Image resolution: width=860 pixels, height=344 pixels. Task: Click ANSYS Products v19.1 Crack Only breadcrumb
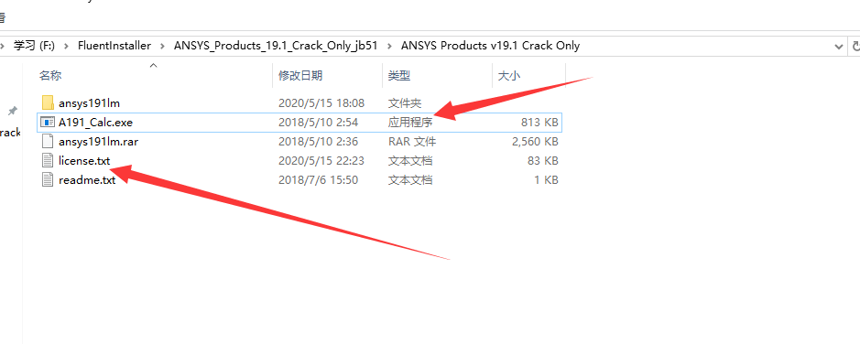tap(490, 46)
